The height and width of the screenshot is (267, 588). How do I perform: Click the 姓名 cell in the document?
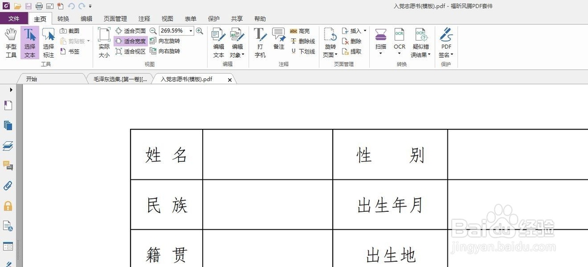(x=166, y=155)
